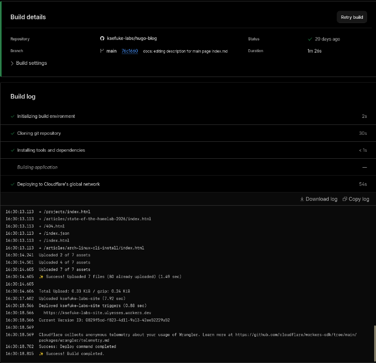Click the branch icon next to main
Viewport: 376px width, 363px height.
point(102,51)
